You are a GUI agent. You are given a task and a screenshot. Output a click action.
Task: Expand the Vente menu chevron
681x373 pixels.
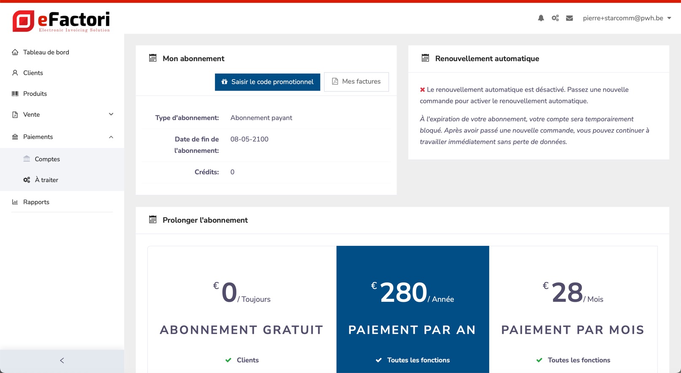[111, 114]
